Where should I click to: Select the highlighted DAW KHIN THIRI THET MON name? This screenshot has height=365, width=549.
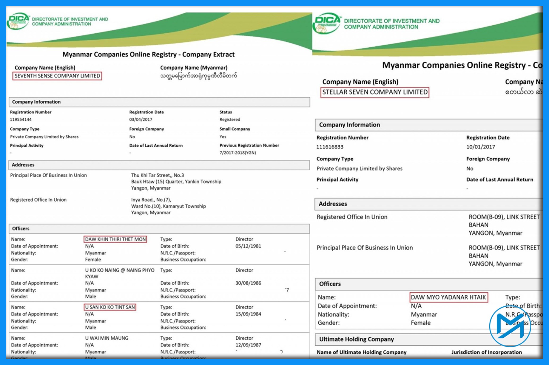pyautogui.click(x=115, y=239)
